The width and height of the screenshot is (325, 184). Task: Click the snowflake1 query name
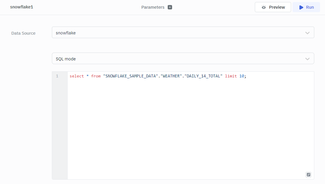(22, 7)
